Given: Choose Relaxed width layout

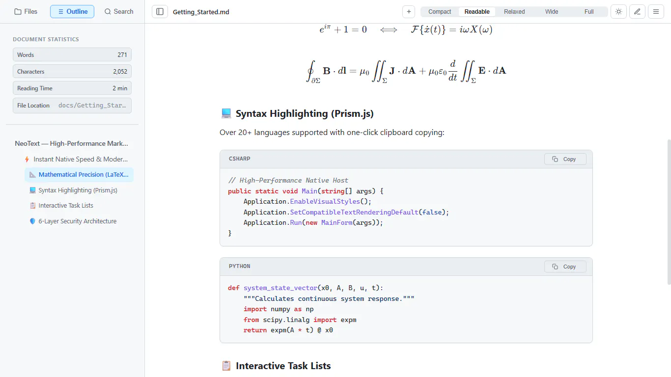Looking at the screenshot, I should click(514, 12).
